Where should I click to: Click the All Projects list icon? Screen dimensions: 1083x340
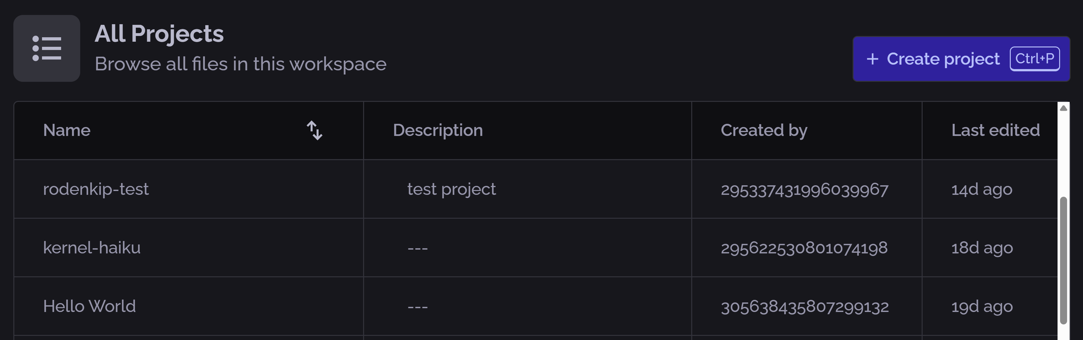click(x=47, y=48)
